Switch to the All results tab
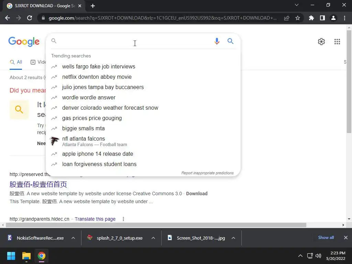Viewport: 352px width, 264px height. point(16,62)
